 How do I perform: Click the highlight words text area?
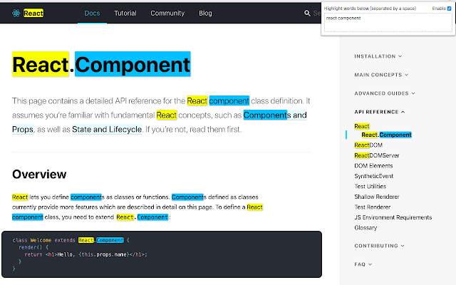[388, 22]
